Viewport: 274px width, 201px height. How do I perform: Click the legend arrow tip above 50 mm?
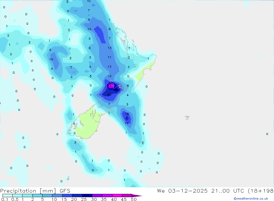coord(137,196)
